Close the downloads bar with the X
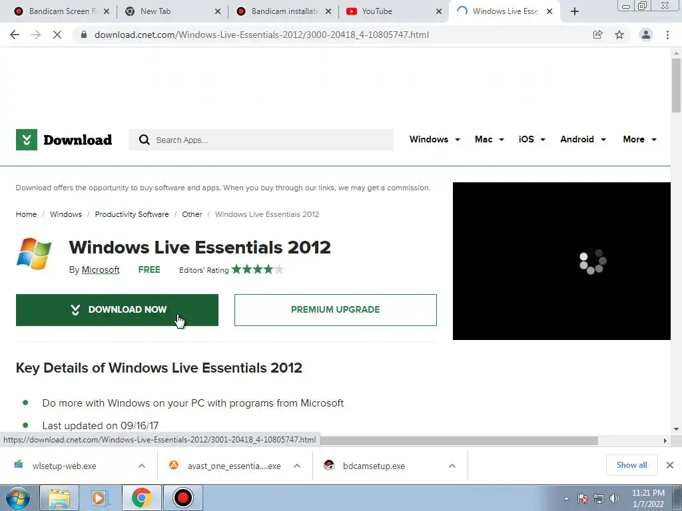 [670, 465]
